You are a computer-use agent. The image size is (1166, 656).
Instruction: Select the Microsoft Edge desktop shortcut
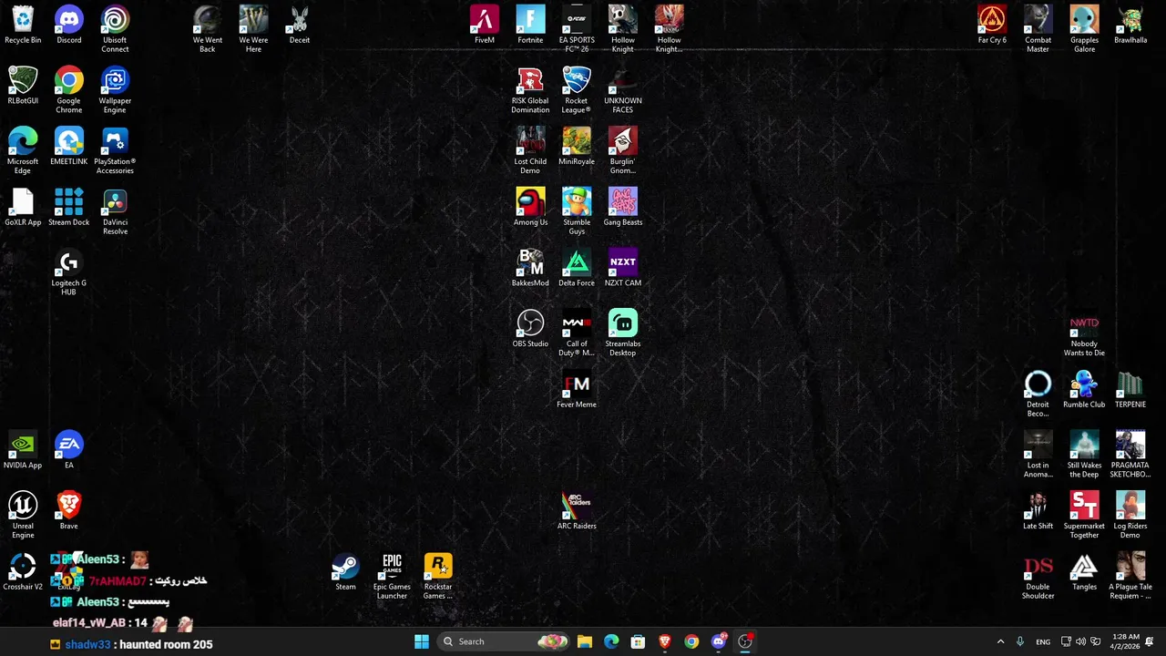click(x=23, y=151)
